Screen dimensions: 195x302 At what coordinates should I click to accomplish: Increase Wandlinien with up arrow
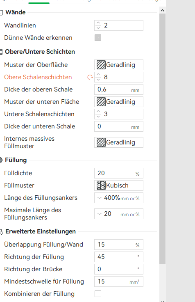click(98, 23)
